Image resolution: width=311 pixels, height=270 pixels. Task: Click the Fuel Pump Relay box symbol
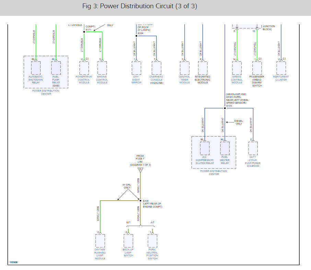pyautogui.click(x=56, y=68)
